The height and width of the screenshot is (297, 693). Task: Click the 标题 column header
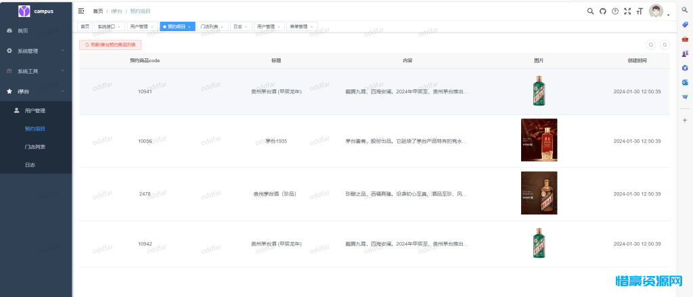click(x=276, y=60)
